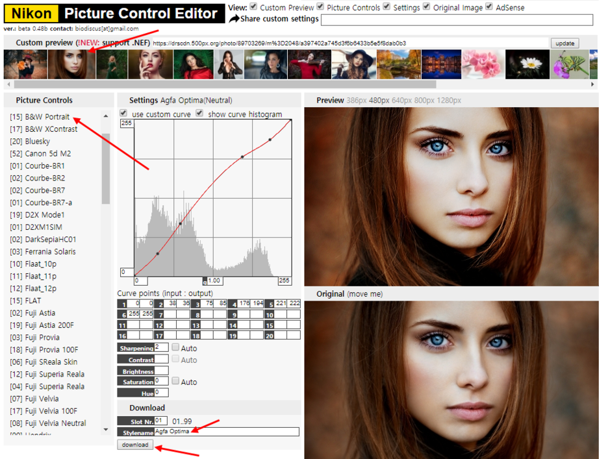The height and width of the screenshot is (459, 608).
Task: Select the Fuji Velvia Neutral picture control
Action: point(47,423)
